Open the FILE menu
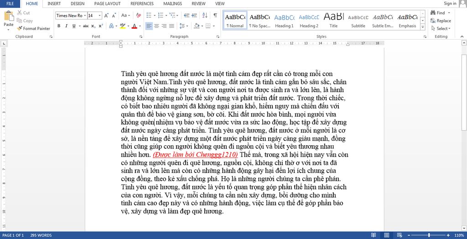 [x=10, y=4]
